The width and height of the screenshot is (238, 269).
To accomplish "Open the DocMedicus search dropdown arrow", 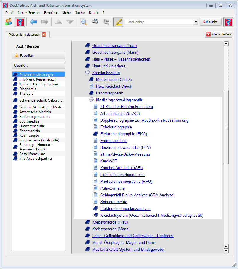I will click(195, 22).
